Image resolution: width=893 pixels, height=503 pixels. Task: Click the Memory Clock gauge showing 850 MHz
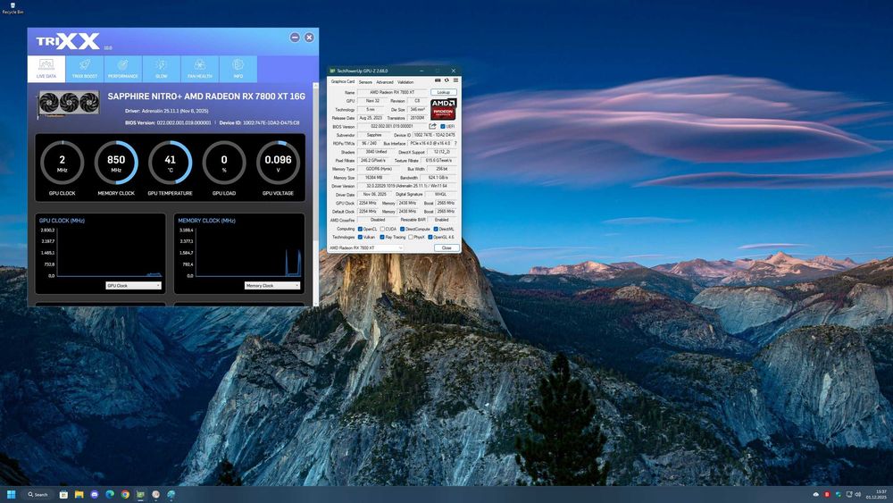[x=116, y=163]
